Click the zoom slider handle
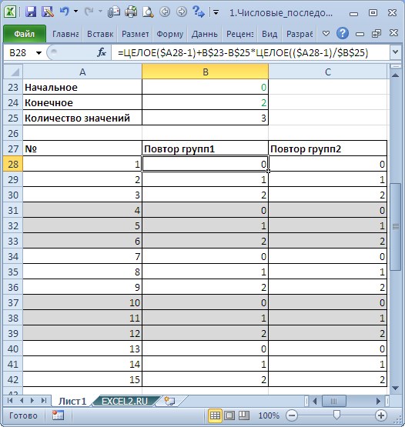The width and height of the screenshot is (405, 427). tap(337, 415)
